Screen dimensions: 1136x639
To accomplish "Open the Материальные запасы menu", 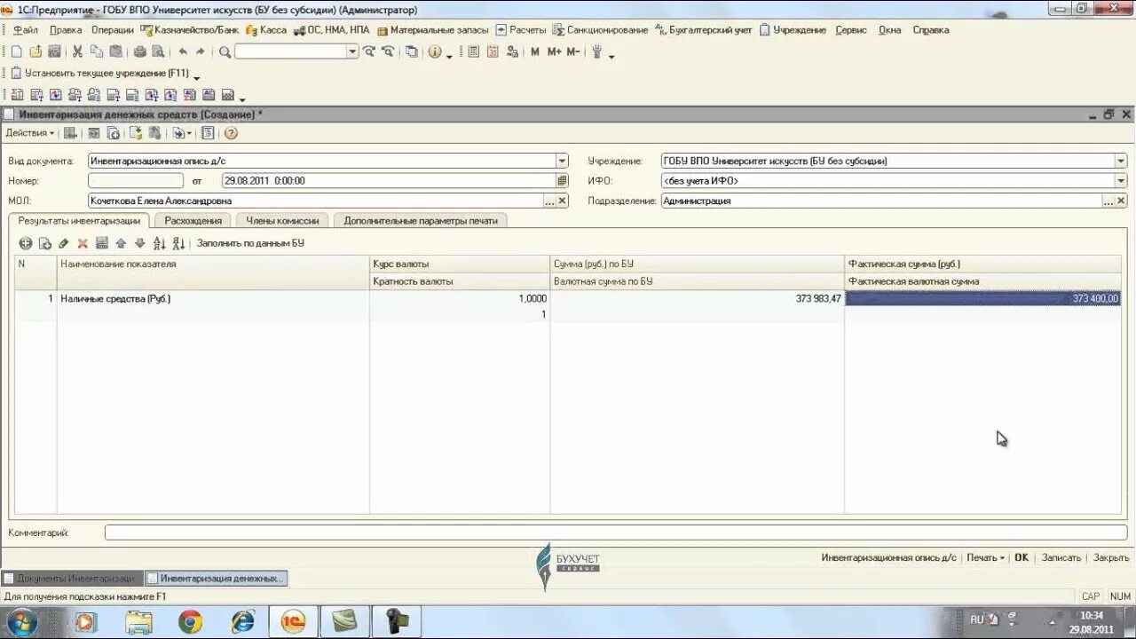I will pyautogui.click(x=432, y=30).
